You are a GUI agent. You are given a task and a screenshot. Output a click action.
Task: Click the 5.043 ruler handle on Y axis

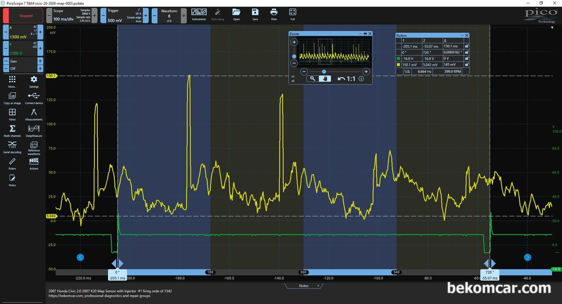[51, 216]
